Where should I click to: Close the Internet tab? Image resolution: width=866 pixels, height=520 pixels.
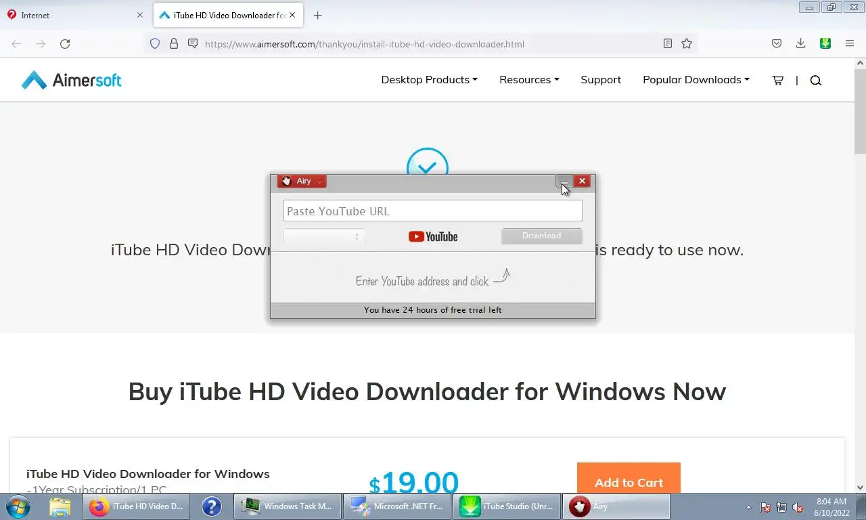pyautogui.click(x=140, y=15)
